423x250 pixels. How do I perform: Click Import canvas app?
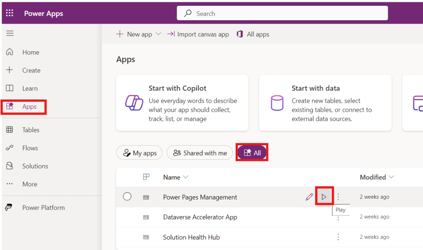pyautogui.click(x=198, y=34)
